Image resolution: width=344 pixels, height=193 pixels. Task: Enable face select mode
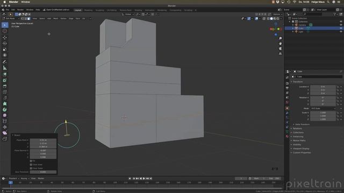(x=28, y=19)
